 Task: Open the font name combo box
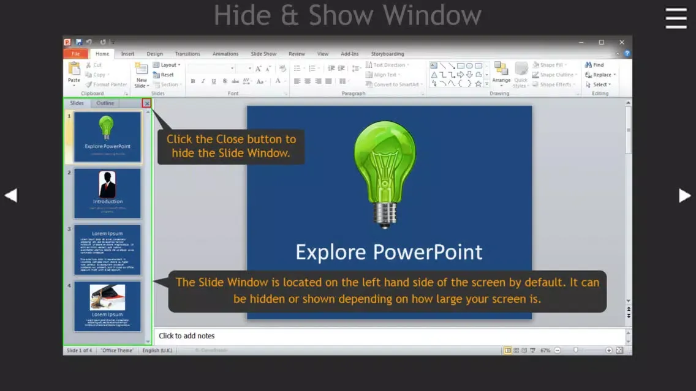click(x=212, y=69)
